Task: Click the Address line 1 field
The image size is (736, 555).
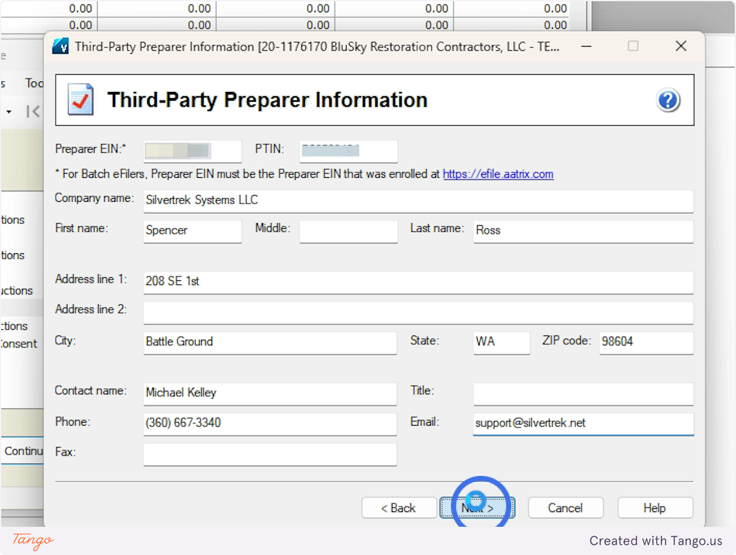Action: (x=418, y=282)
